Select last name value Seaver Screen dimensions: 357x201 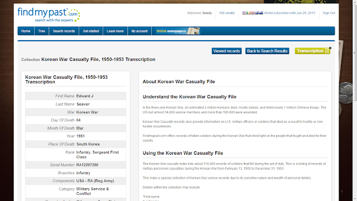(x=83, y=104)
